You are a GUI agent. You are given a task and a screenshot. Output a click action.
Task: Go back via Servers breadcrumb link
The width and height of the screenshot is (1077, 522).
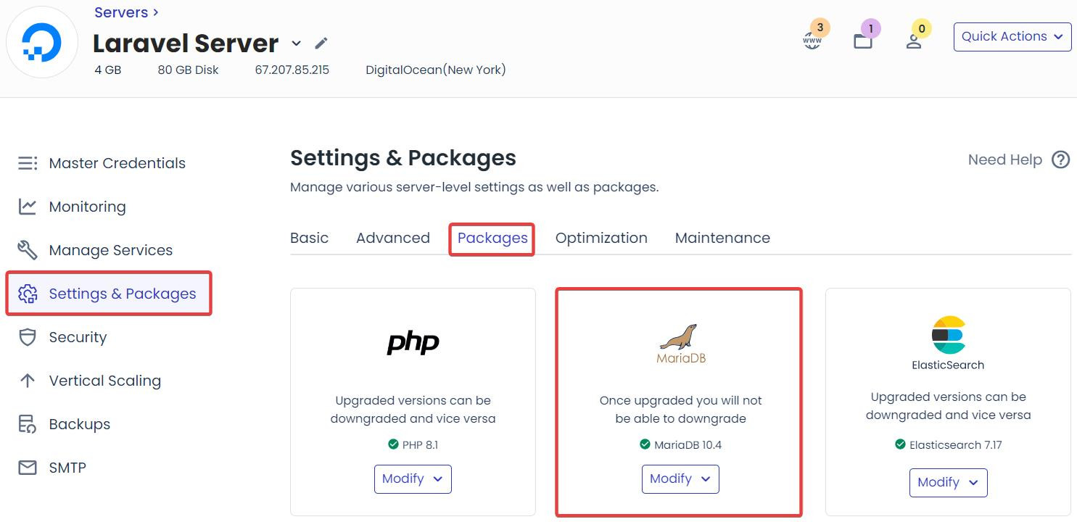[120, 12]
